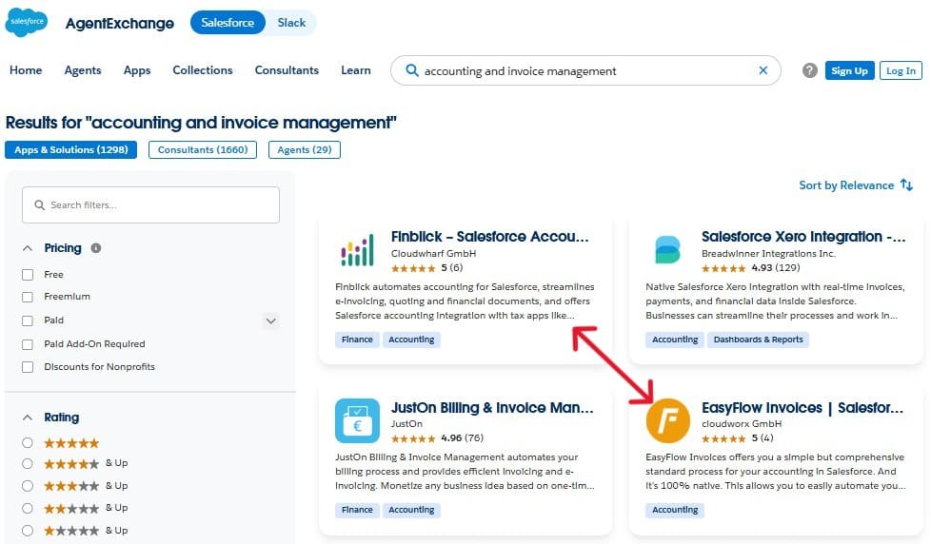The image size is (931, 544).
Task: Click the 4.93 (129) rating text
Action: pos(776,267)
